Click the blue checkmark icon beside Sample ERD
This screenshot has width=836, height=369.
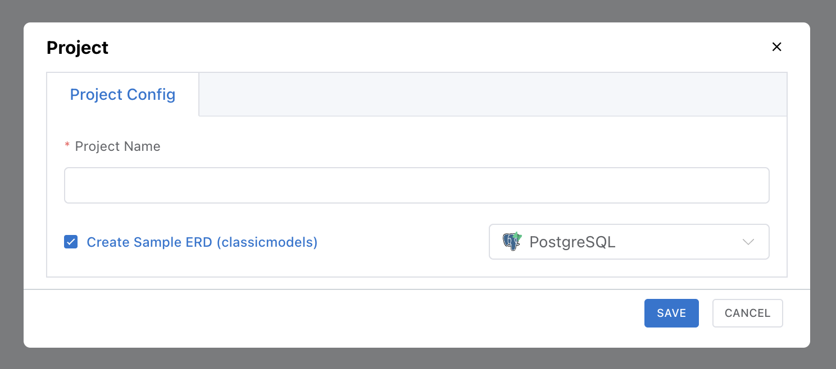71,242
